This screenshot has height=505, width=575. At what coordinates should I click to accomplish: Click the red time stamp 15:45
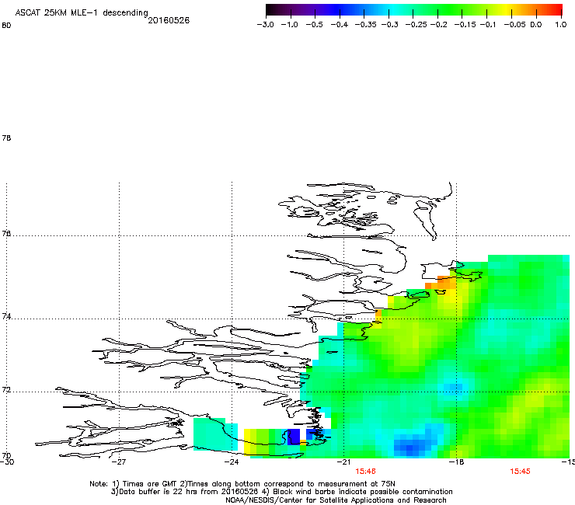520,472
